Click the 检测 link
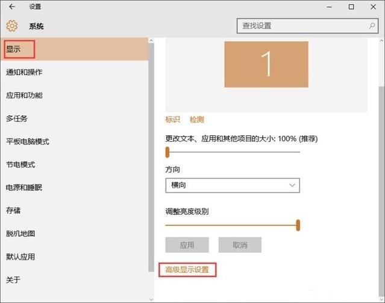Image resolution: width=385 pixels, height=303 pixels. pyautogui.click(x=196, y=120)
